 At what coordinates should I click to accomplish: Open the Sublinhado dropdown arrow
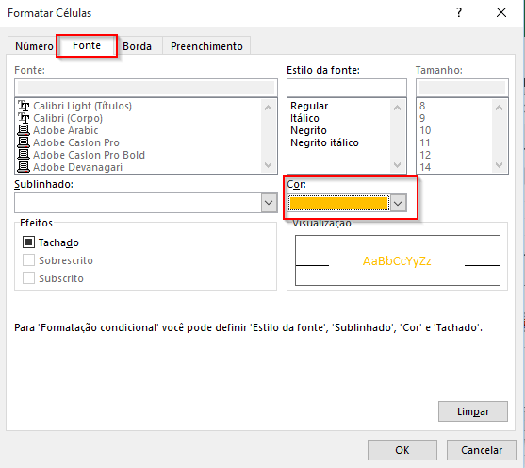pos(269,203)
